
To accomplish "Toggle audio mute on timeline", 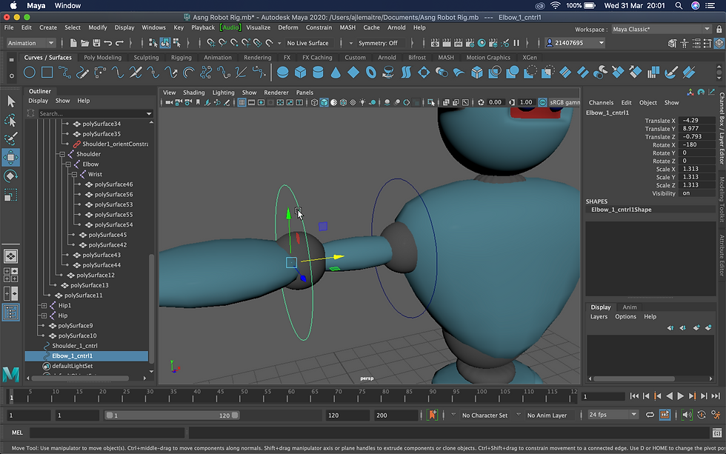I will (x=687, y=415).
